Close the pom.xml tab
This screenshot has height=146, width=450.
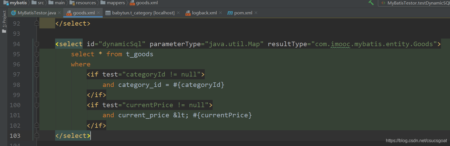click(256, 13)
